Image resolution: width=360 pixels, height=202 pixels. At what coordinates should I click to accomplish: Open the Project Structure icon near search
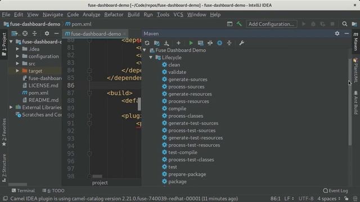coord(354,24)
